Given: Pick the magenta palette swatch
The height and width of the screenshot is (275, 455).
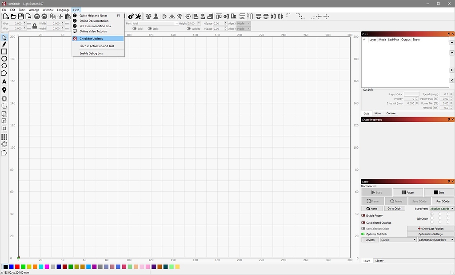Looking at the screenshot, I should click(x=47, y=267).
